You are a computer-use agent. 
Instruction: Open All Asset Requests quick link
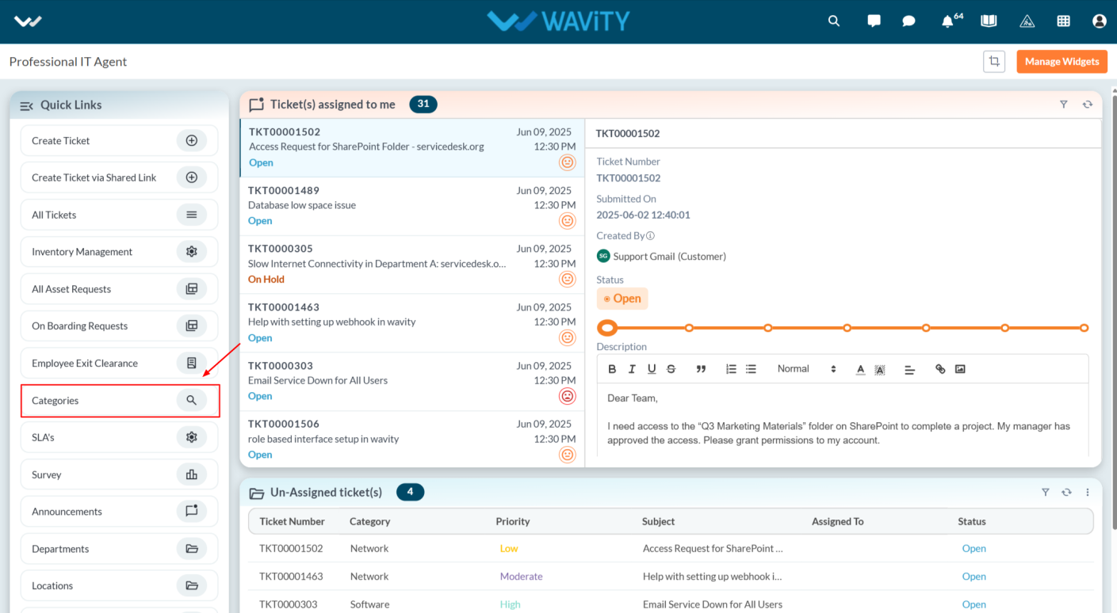click(x=119, y=289)
